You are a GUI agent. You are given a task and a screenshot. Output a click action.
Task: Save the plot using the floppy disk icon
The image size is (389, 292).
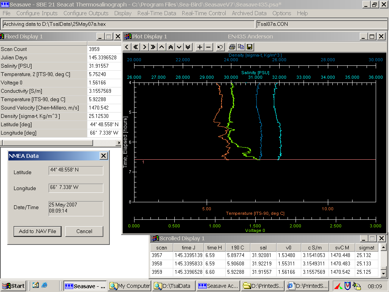click(x=250, y=47)
